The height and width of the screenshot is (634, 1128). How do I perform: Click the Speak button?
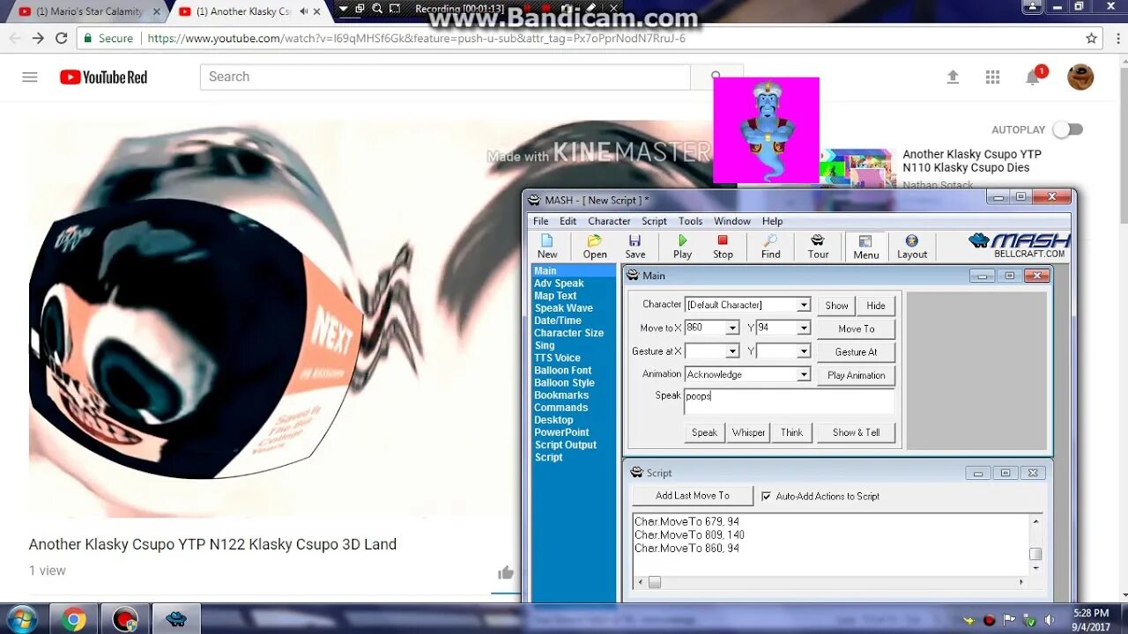point(704,432)
